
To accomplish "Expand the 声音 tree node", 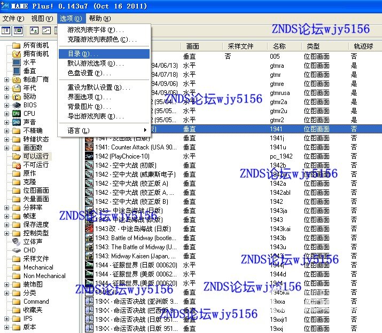I will [6, 122].
